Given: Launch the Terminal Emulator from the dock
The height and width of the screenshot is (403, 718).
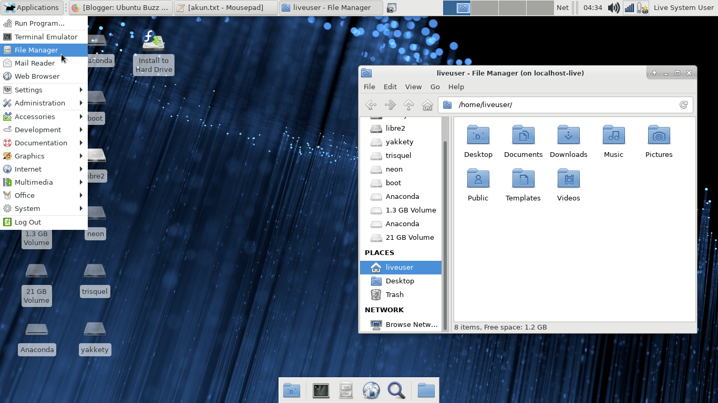Looking at the screenshot, I should tap(321, 390).
